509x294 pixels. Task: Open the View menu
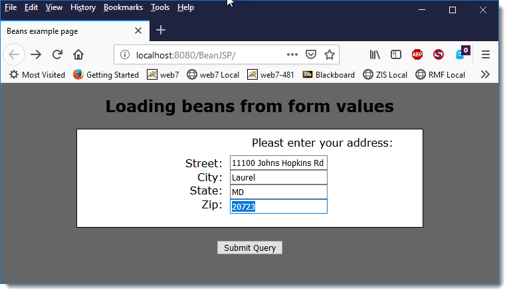(54, 7)
